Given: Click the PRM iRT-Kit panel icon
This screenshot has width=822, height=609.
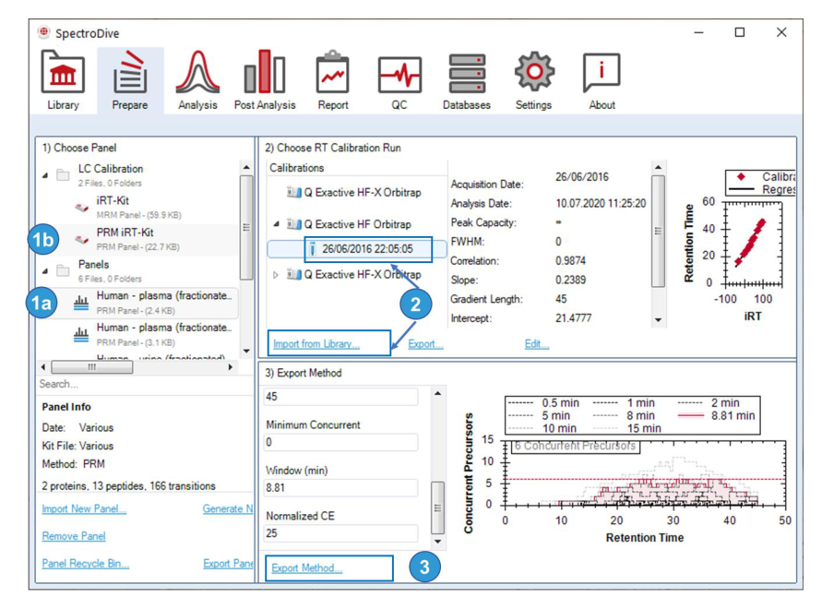Looking at the screenshot, I should click(x=81, y=240).
